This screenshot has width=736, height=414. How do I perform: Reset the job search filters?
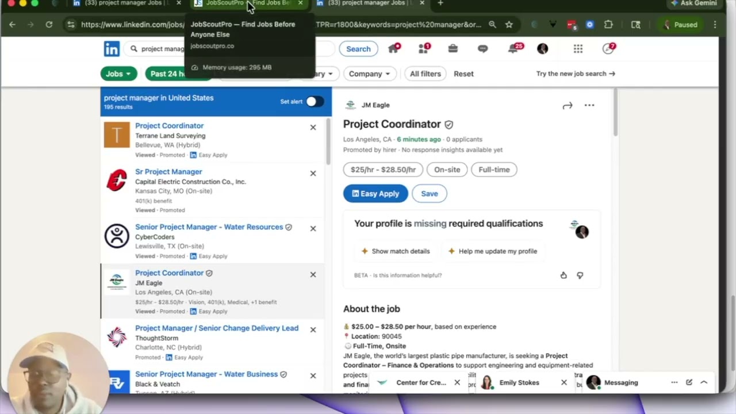tap(463, 74)
